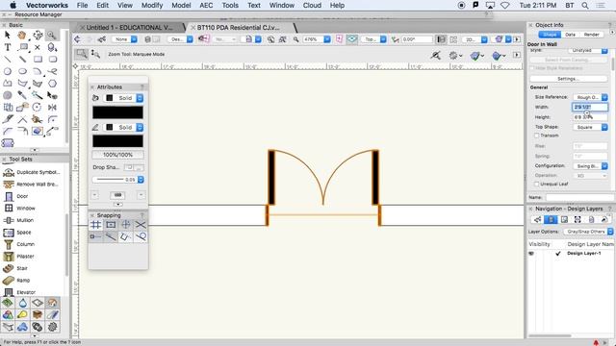This screenshot has height=346, width=616.
Task: Click the Settings... button
Action: pyautogui.click(x=569, y=79)
